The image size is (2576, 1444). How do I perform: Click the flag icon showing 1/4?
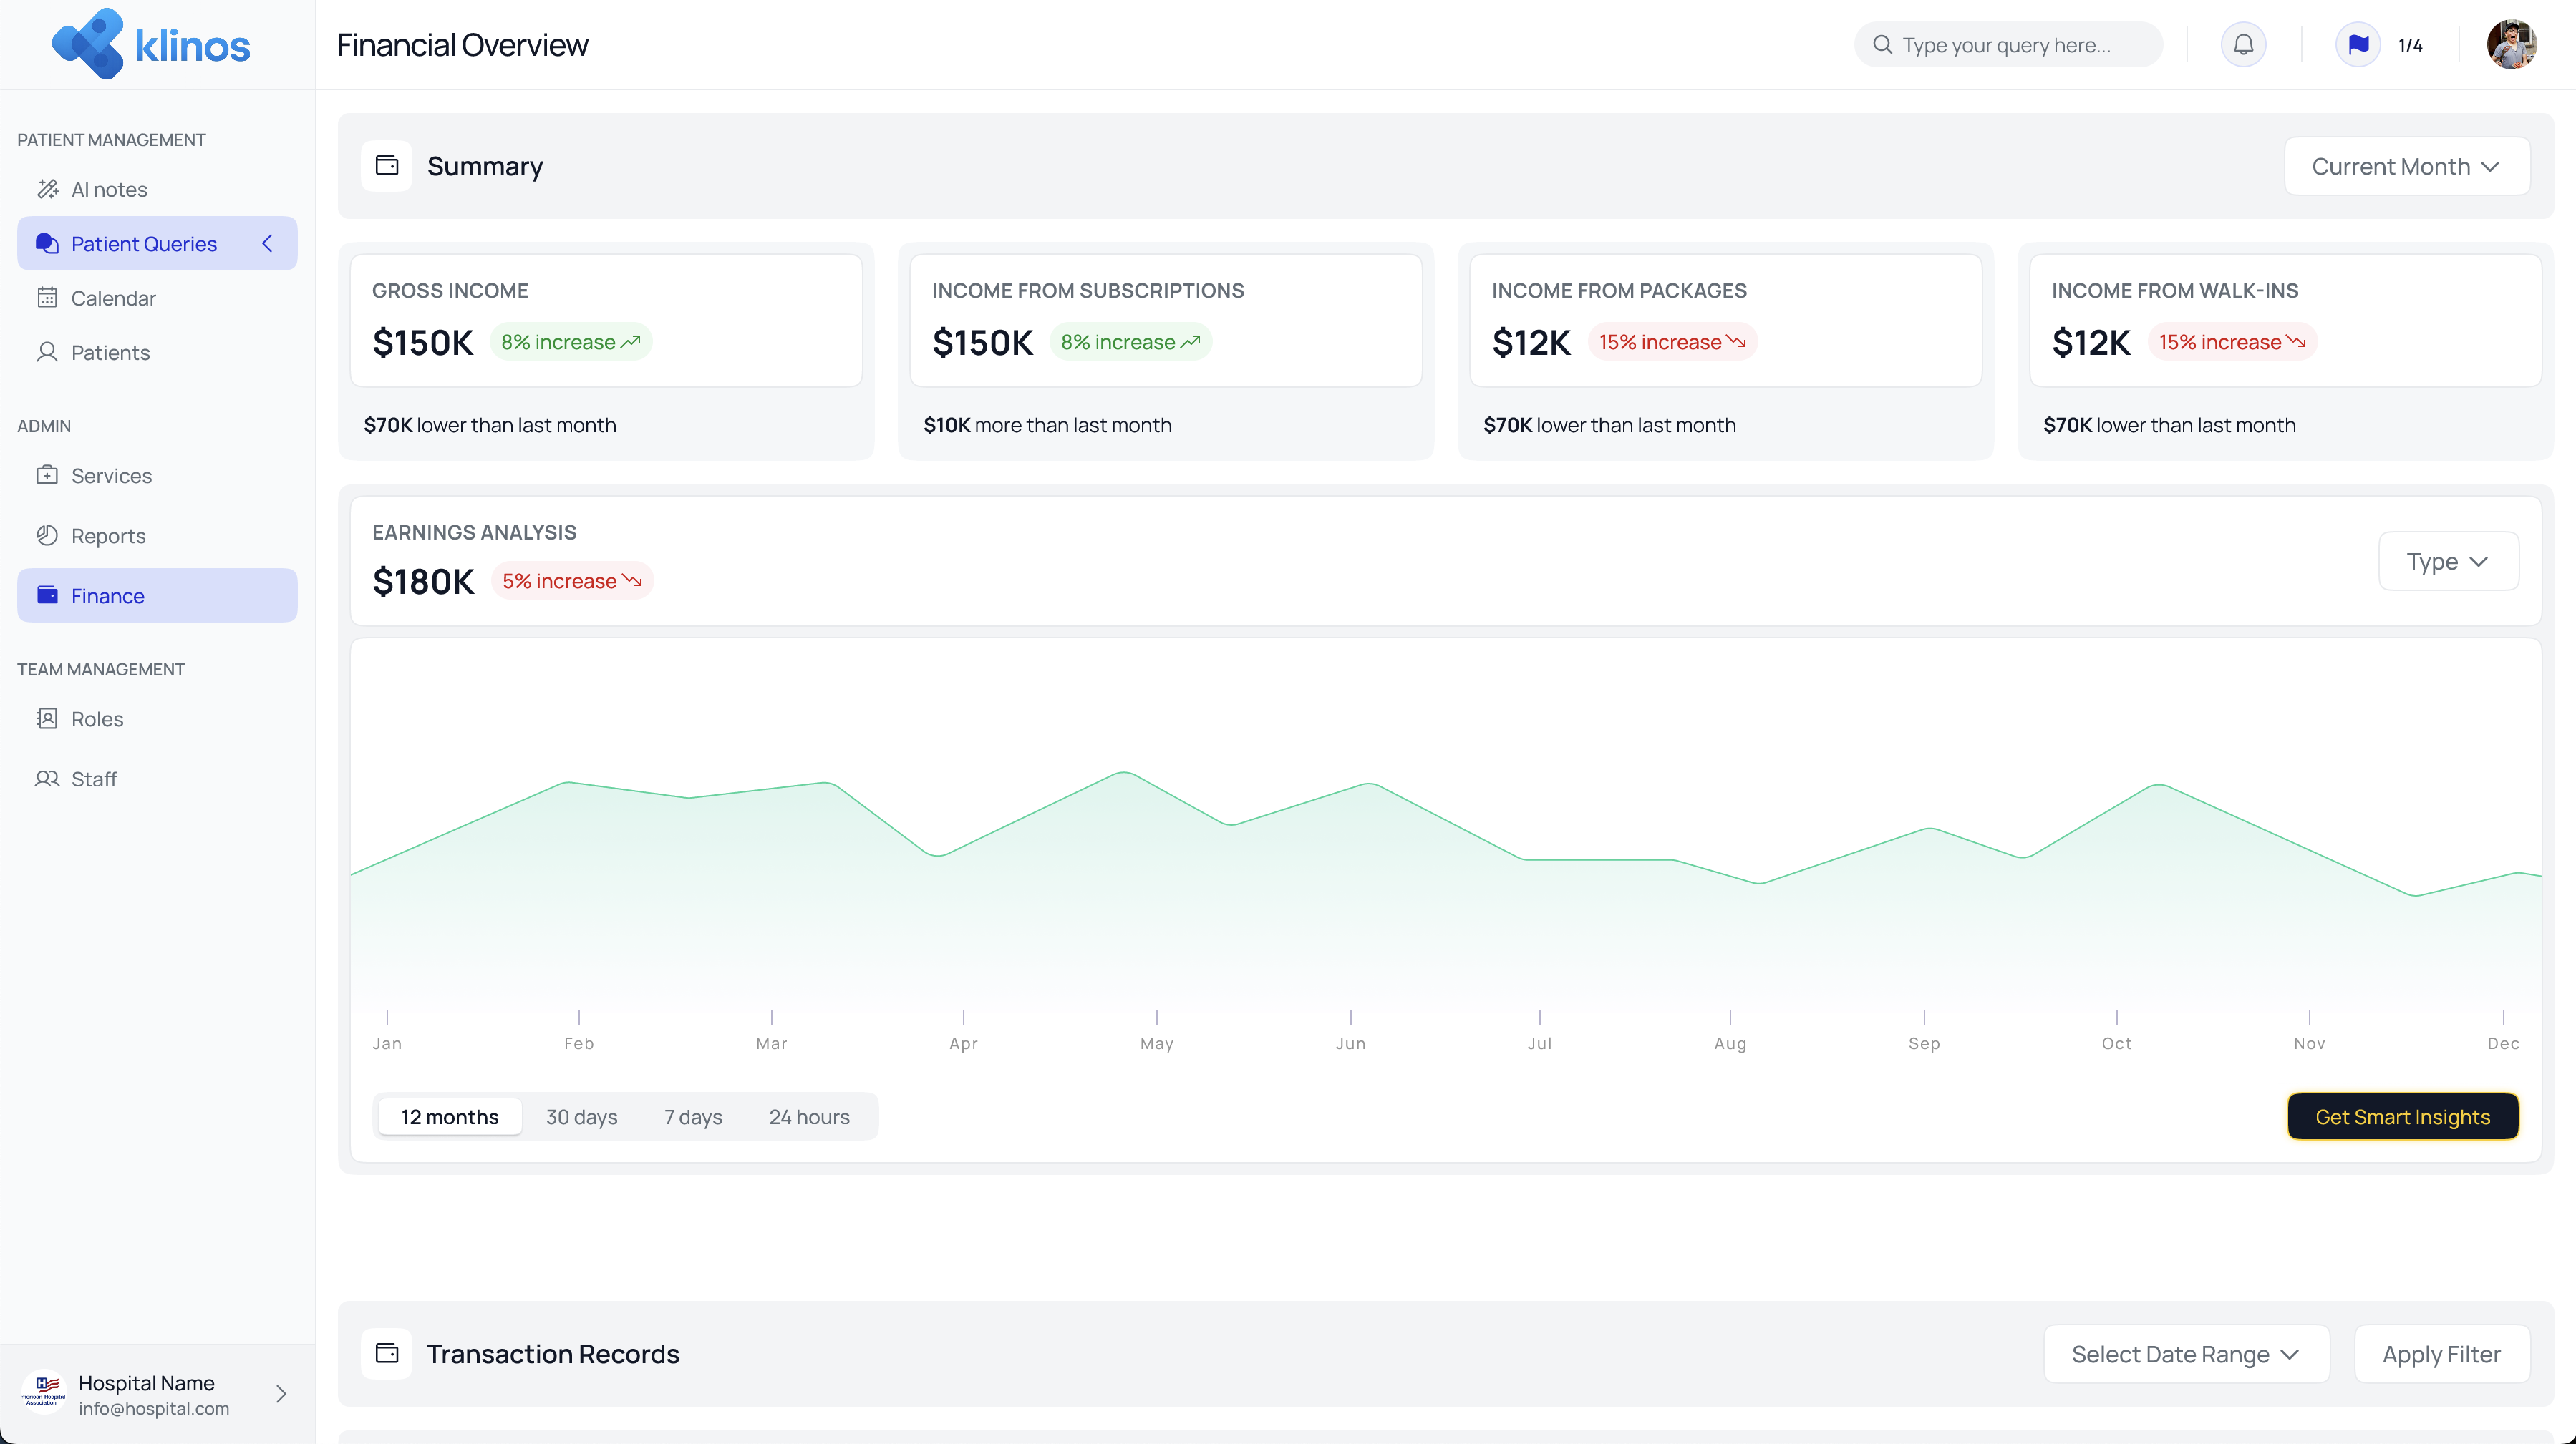click(x=2358, y=44)
